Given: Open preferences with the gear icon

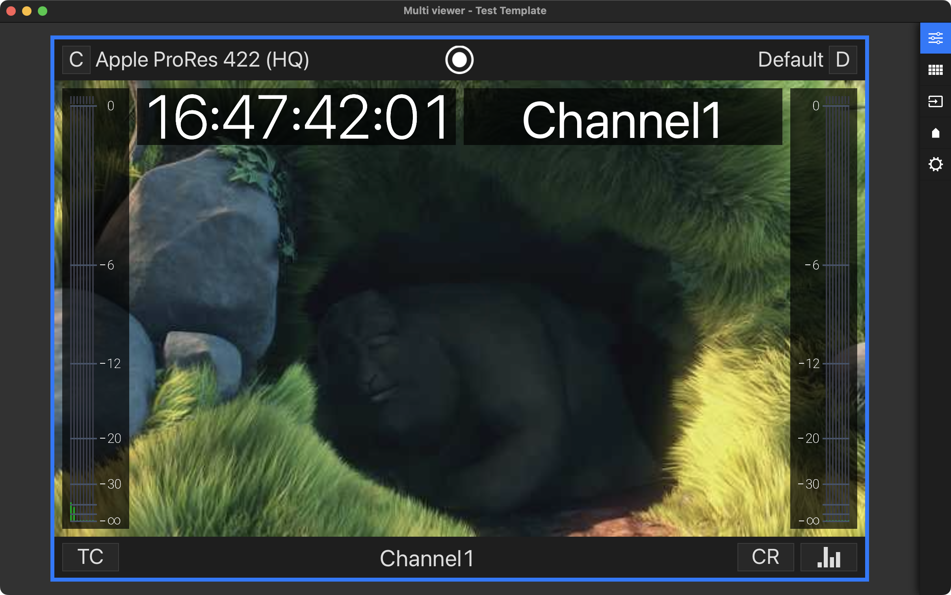Looking at the screenshot, I should [935, 164].
